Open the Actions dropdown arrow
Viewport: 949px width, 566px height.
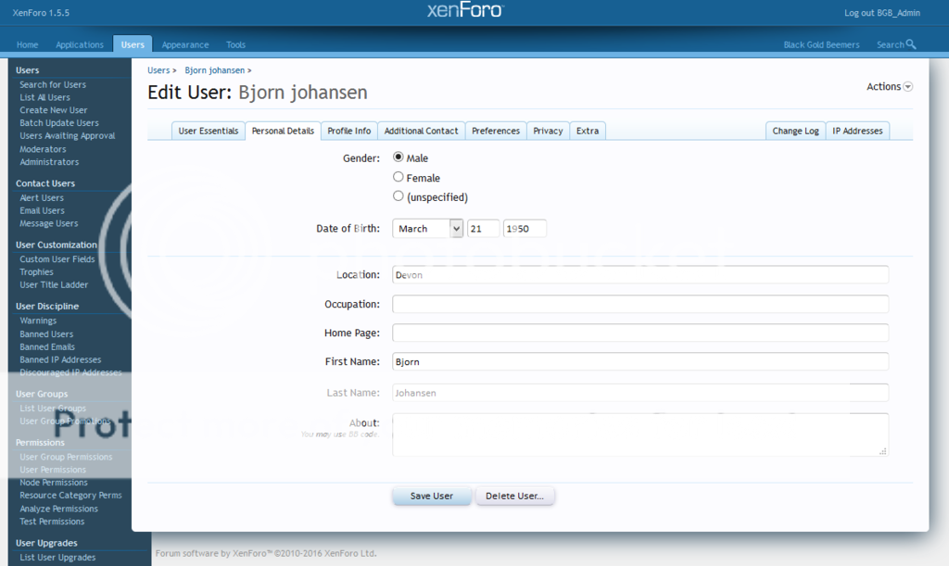click(908, 87)
